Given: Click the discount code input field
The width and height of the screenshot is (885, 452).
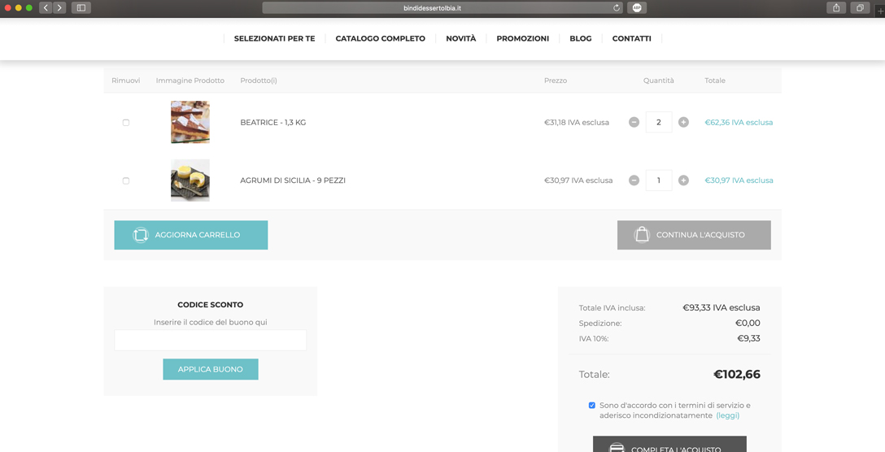Looking at the screenshot, I should tap(211, 341).
